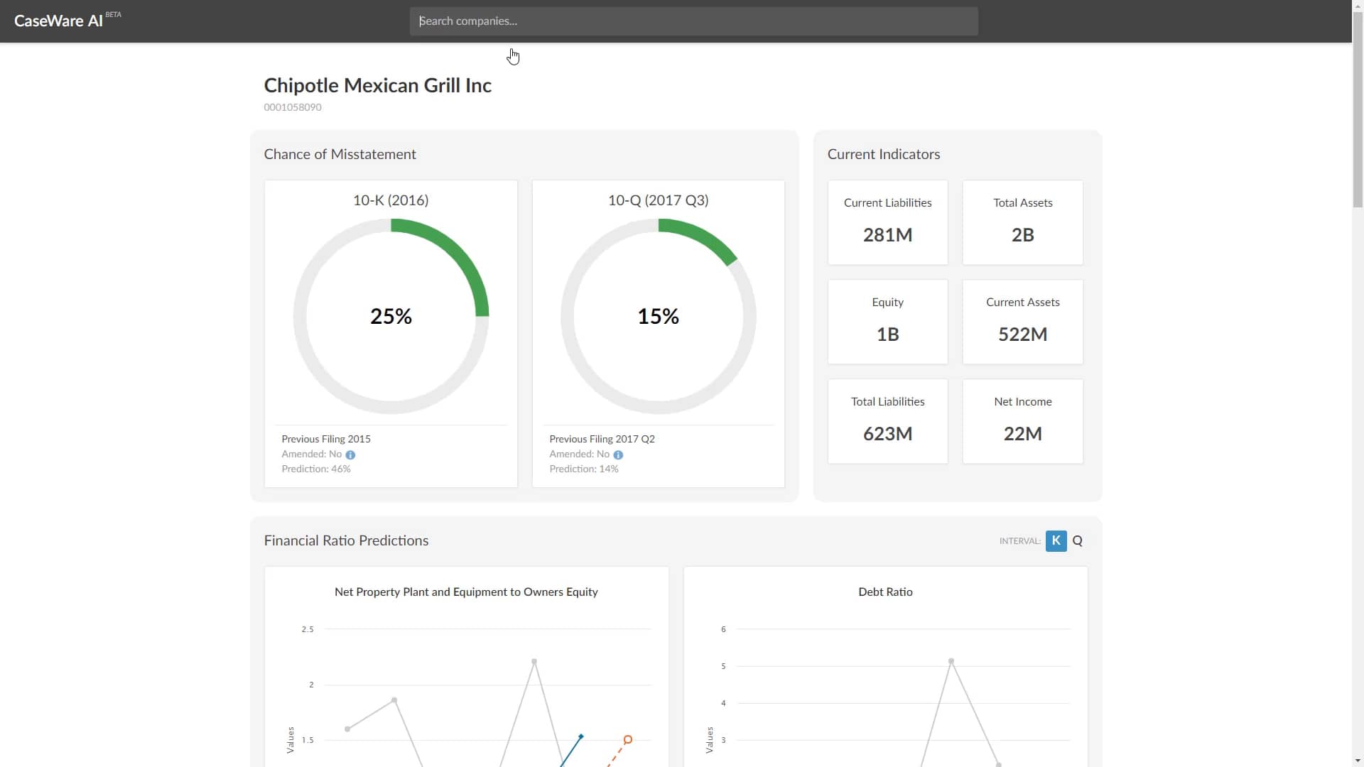Select the Total Liabilities 623M card

pyautogui.click(x=887, y=421)
